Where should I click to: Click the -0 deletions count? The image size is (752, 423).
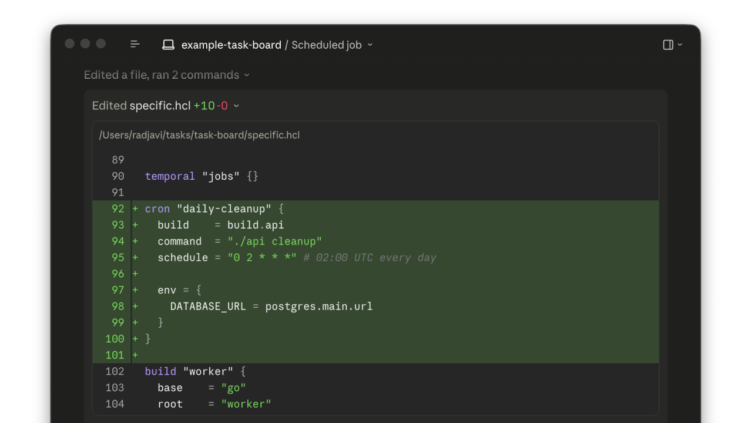click(x=222, y=106)
